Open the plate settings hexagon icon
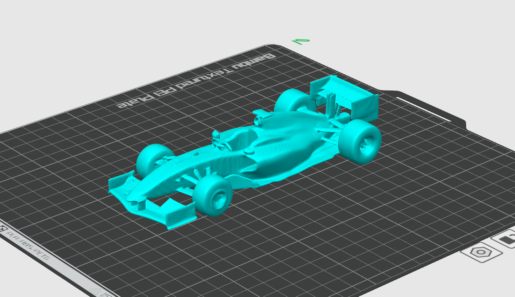Screen dimensions: 515x297 click(481, 253)
